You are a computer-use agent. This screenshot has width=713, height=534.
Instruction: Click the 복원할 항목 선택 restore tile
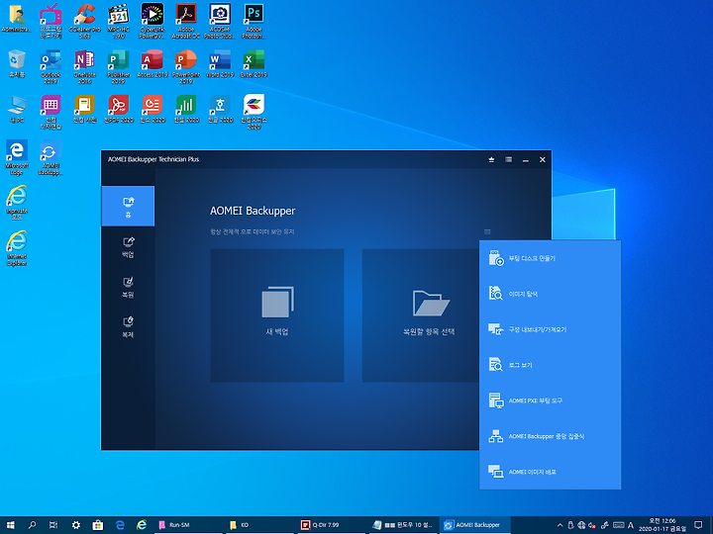(421, 315)
